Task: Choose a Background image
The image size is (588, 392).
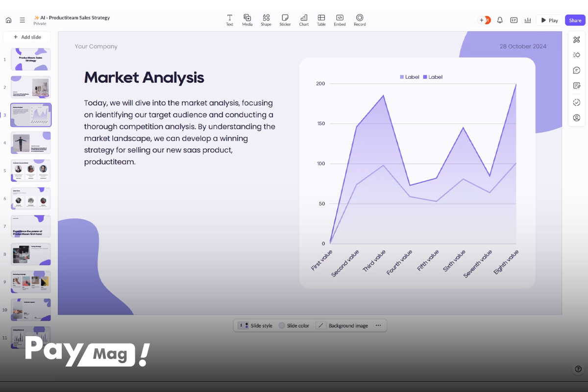Action: pyautogui.click(x=342, y=325)
